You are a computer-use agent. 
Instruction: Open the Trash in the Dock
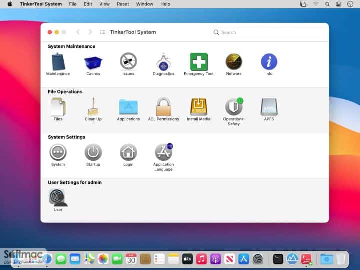341,259
